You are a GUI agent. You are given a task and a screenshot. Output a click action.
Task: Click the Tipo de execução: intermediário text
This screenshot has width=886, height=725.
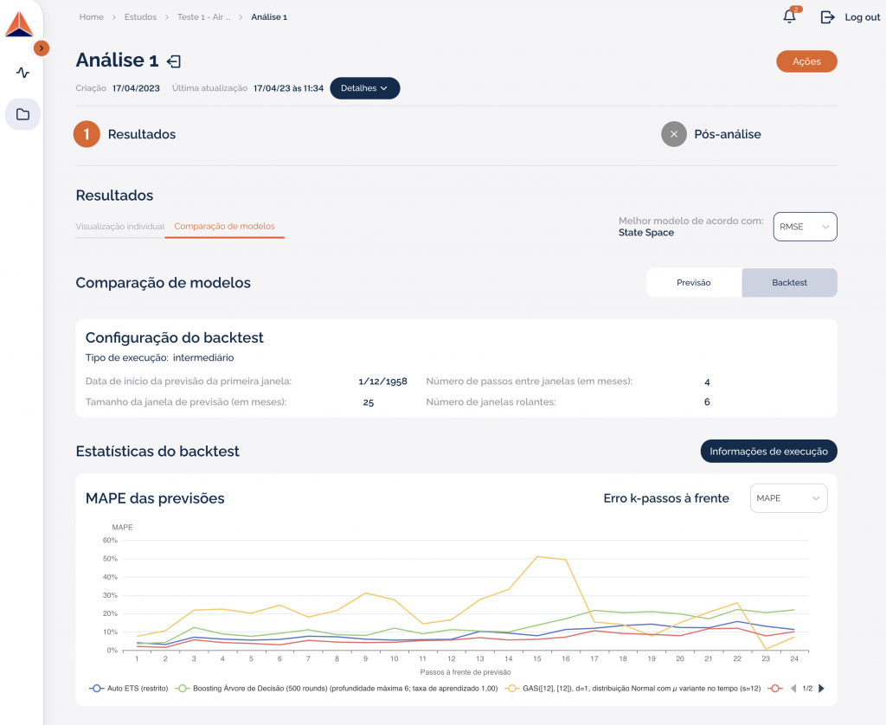pyautogui.click(x=159, y=357)
